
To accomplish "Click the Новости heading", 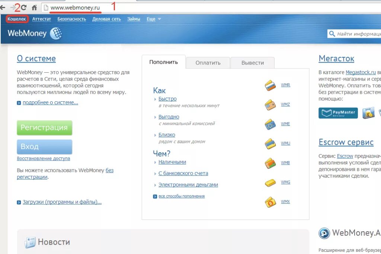I will [x=54, y=242].
